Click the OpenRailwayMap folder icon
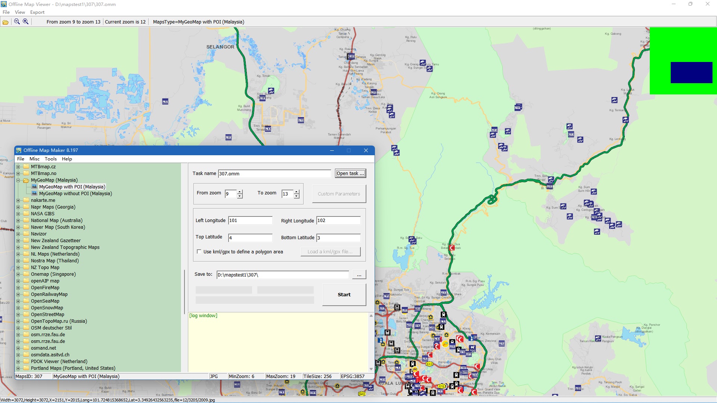The width and height of the screenshot is (717, 403). pyautogui.click(x=26, y=294)
